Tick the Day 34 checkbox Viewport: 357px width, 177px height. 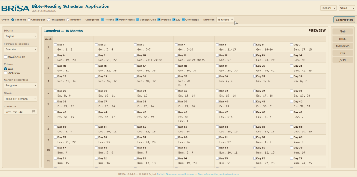pos(254,91)
